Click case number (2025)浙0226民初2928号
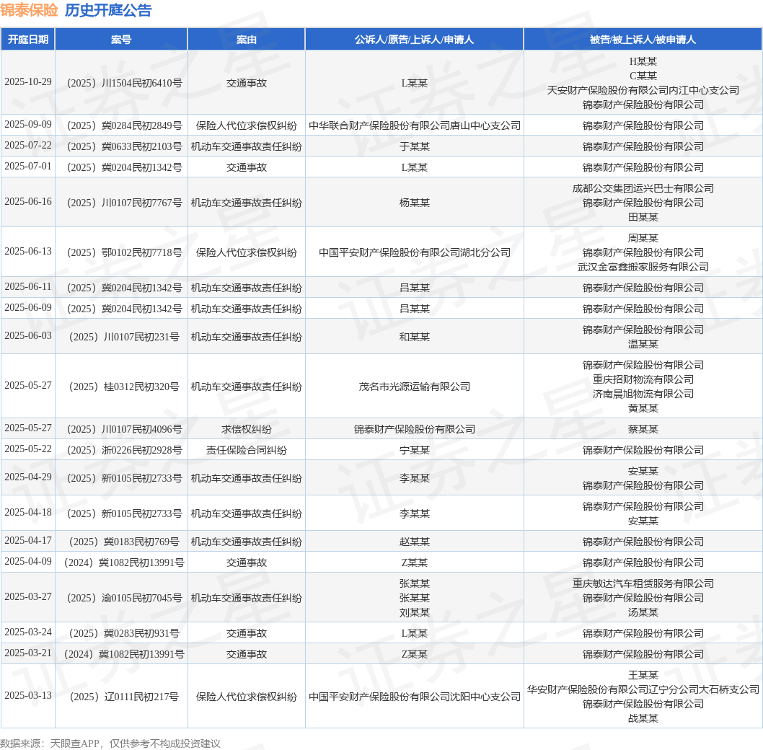 point(124,450)
